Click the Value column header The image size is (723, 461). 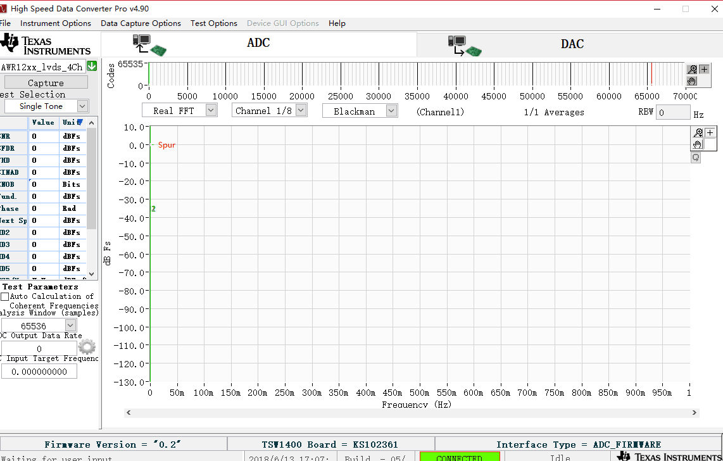click(43, 122)
